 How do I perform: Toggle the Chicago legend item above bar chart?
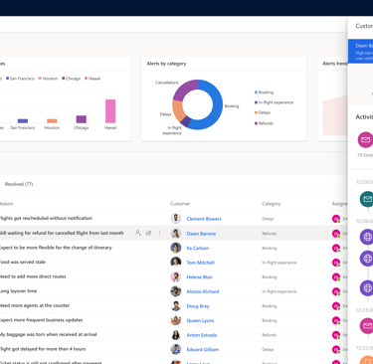click(x=72, y=79)
